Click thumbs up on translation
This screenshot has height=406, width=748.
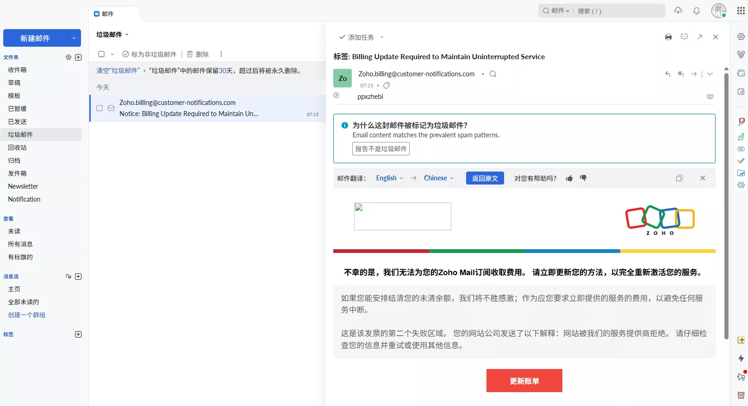point(569,178)
